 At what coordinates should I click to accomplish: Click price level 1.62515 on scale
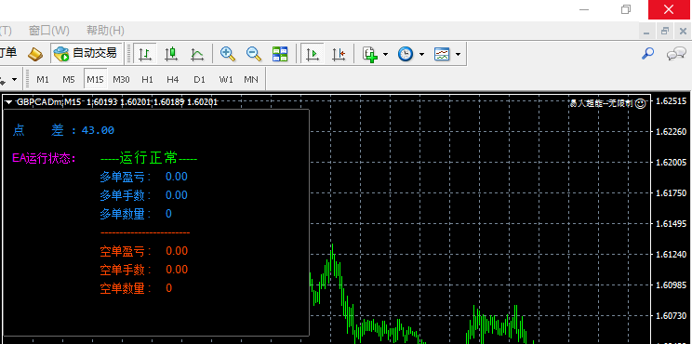[672, 101]
